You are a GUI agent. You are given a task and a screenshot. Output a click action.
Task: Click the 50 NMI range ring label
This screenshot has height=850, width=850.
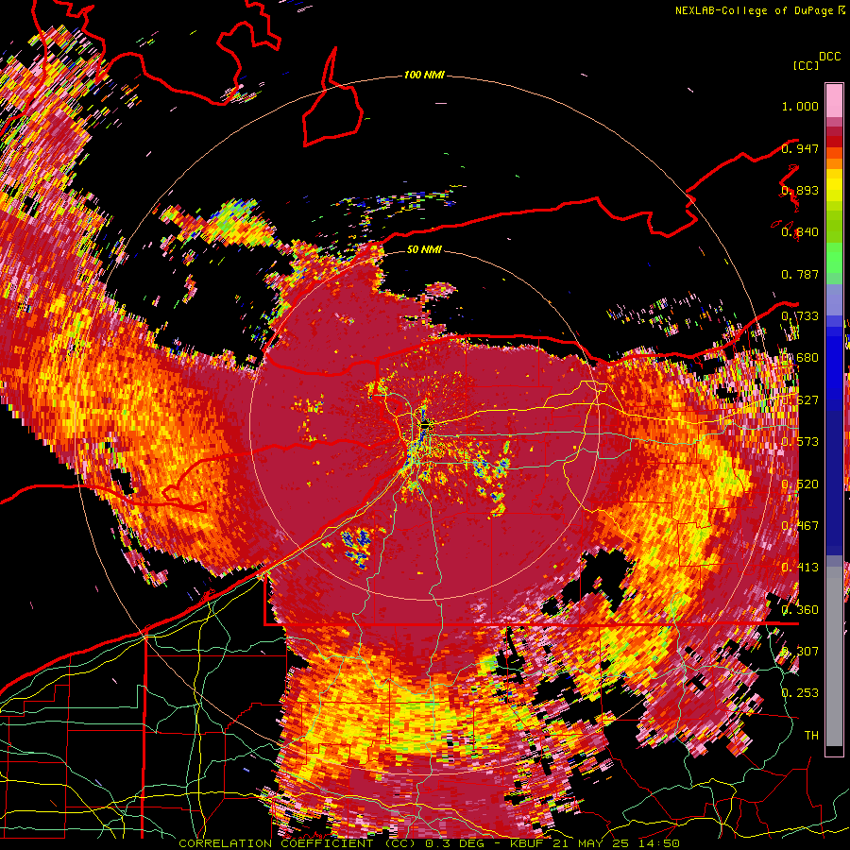424,250
